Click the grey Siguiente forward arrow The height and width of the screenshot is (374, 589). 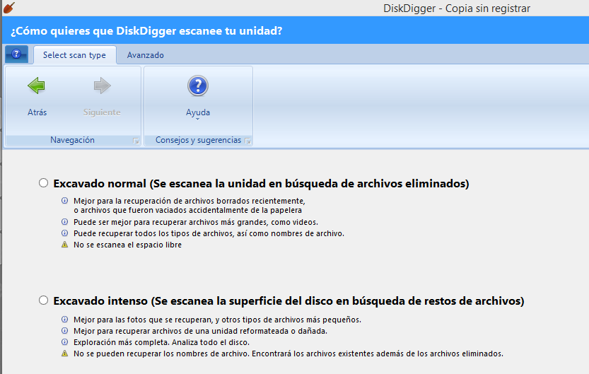102,86
